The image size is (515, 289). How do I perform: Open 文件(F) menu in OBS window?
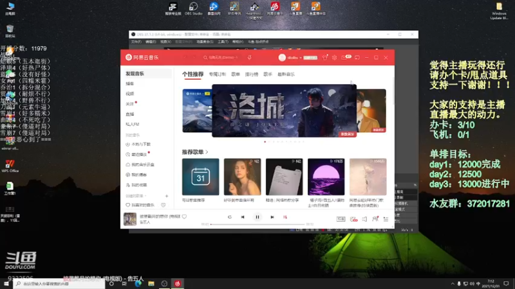[136, 42]
